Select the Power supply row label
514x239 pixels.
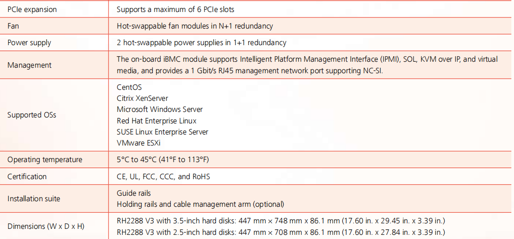(x=29, y=43)
